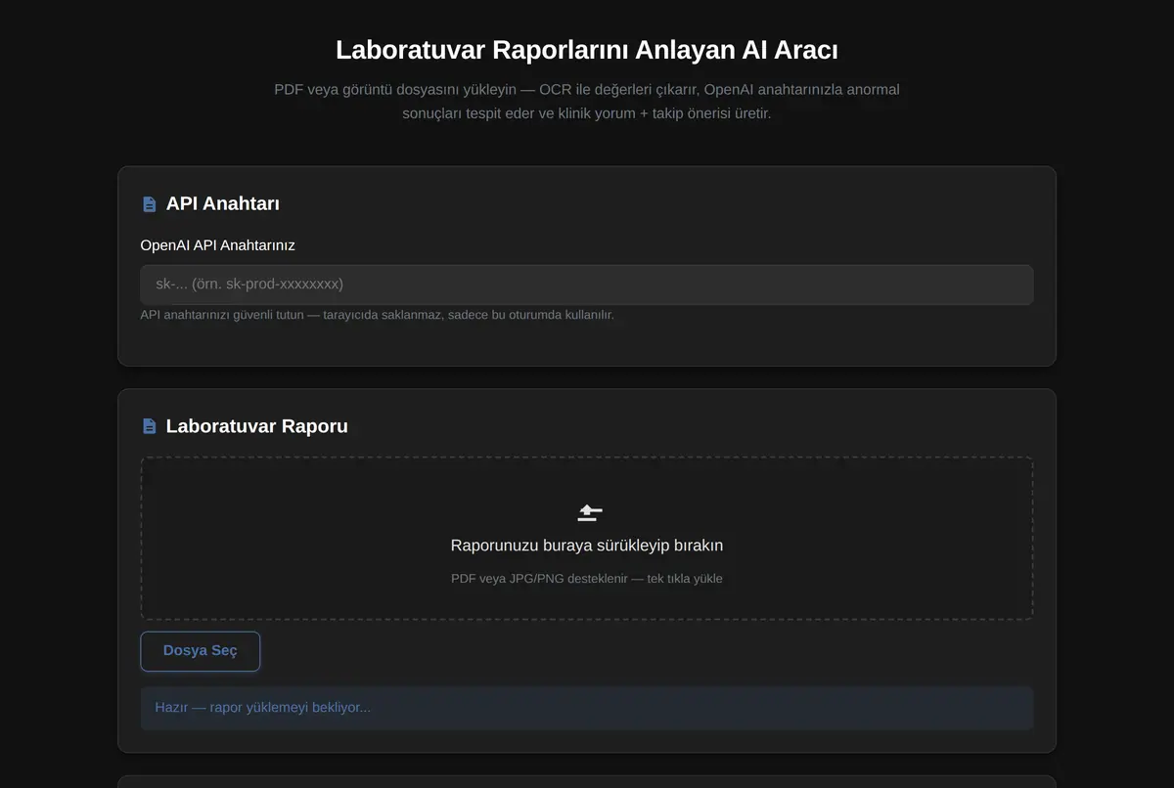
Task: Click the 'OpenAI API Anahtarınız' field label
Action: coord(217,245)
